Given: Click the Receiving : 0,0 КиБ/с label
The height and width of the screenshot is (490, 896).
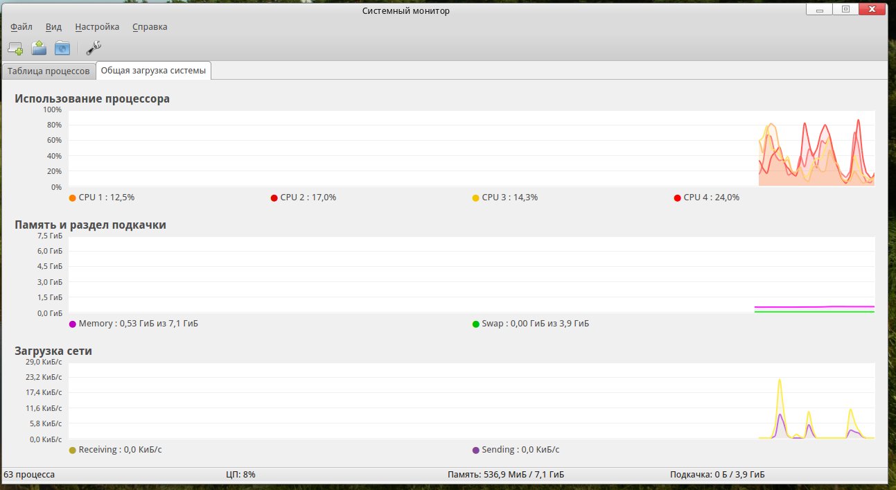Looking at the screenshot, I should [x=121, y=450].
